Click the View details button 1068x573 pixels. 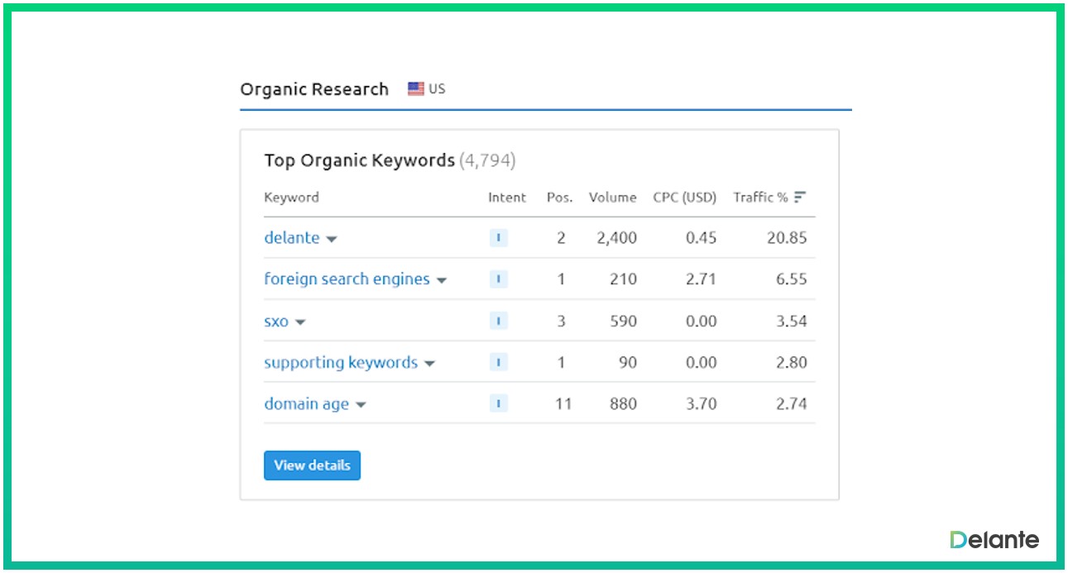(x=312, y=466)
